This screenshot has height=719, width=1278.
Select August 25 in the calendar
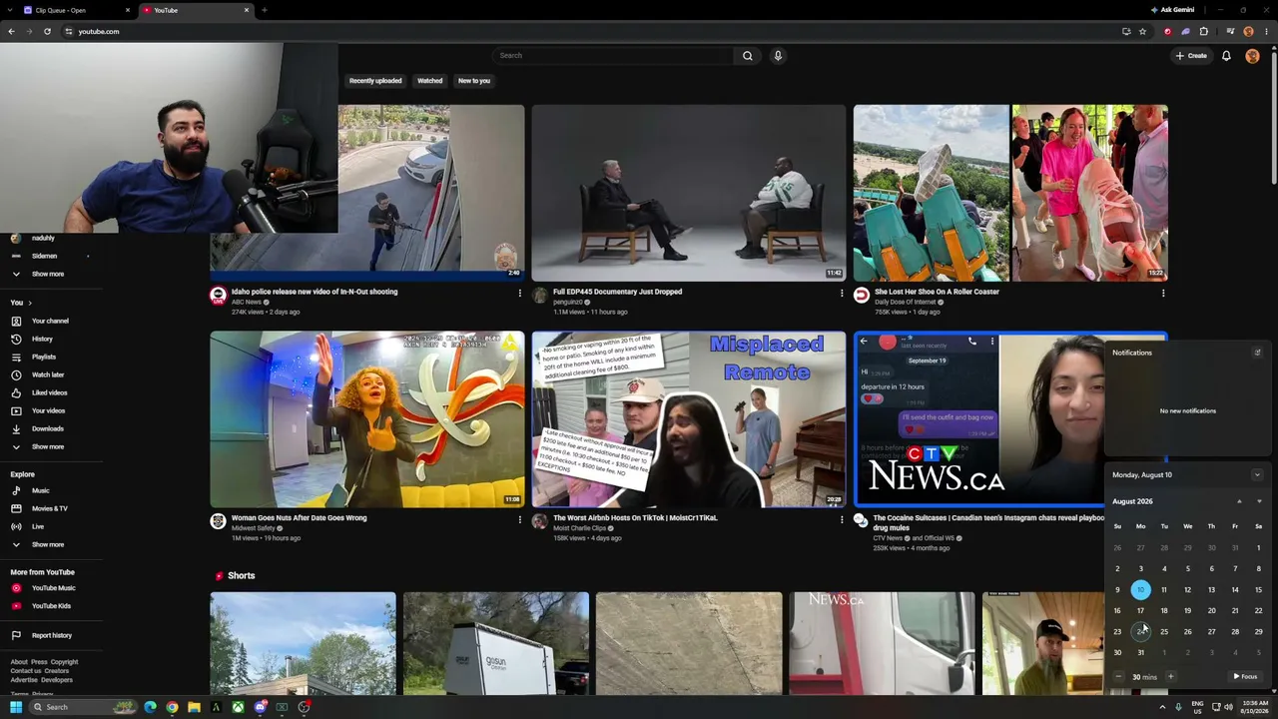click(1163, 631)
